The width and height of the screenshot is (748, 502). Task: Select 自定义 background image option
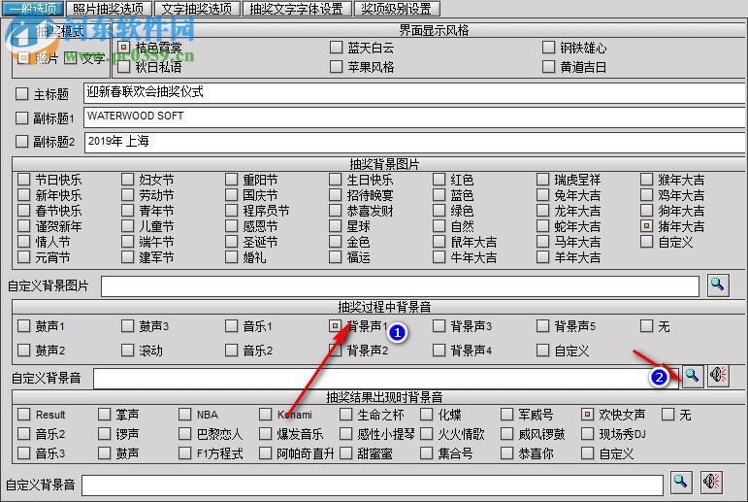[x=646, y=242]
